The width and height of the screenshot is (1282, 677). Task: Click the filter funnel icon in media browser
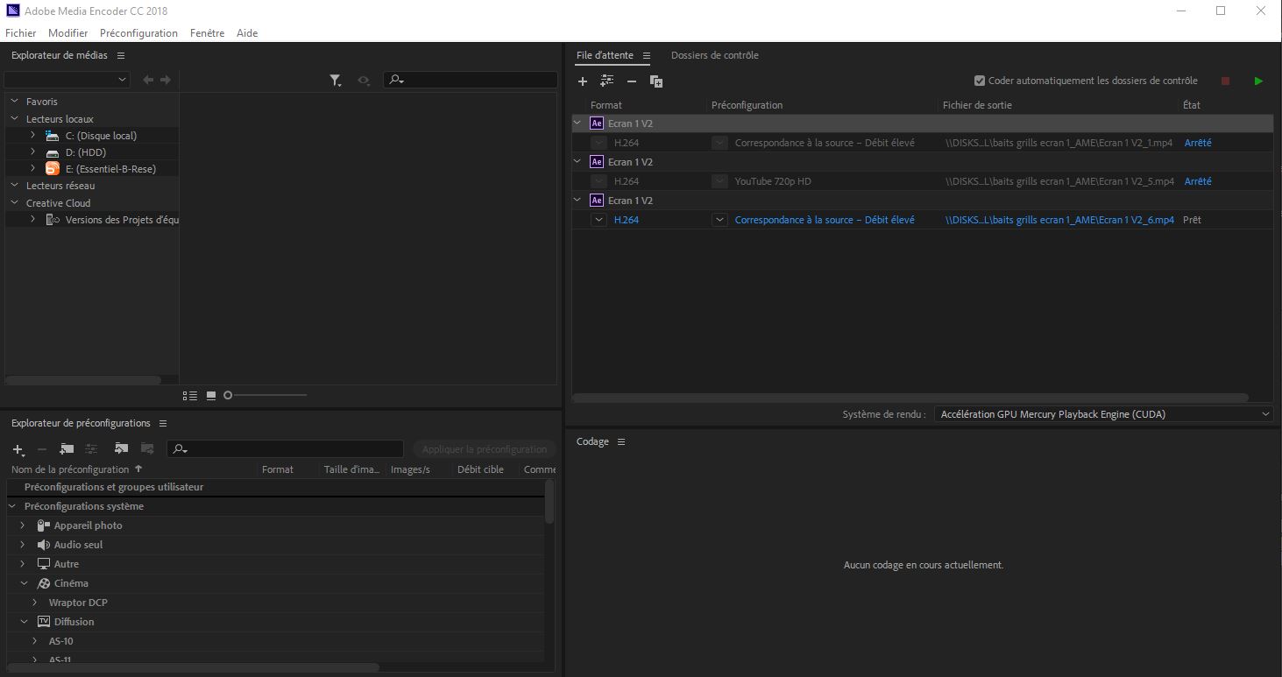(x=335, y=81)
